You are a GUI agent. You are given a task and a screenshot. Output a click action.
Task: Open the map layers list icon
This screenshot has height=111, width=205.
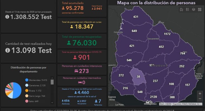(x=193, y=9)
